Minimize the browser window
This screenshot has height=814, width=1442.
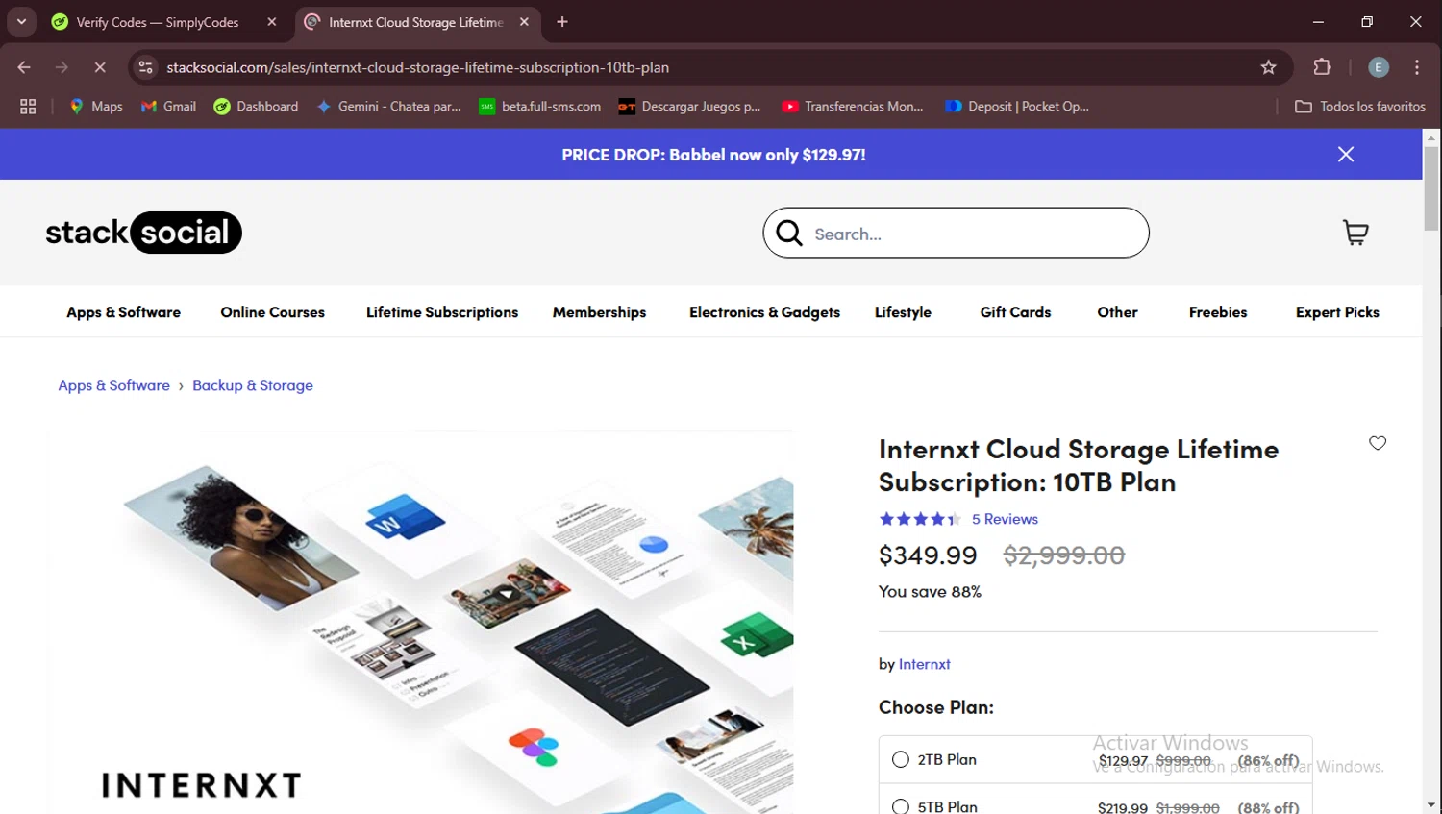click(1318, 22)
